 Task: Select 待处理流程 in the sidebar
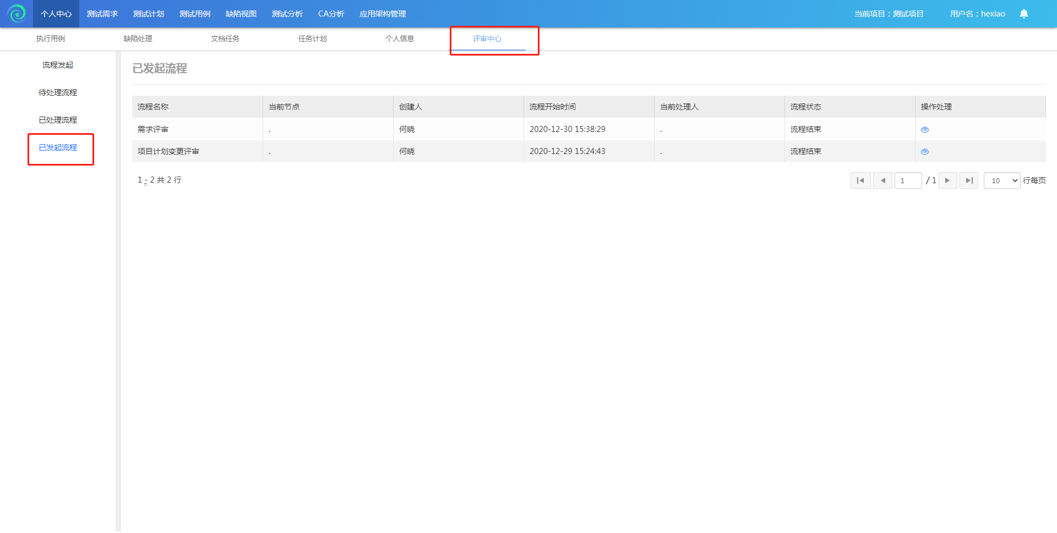pos(58,92)
